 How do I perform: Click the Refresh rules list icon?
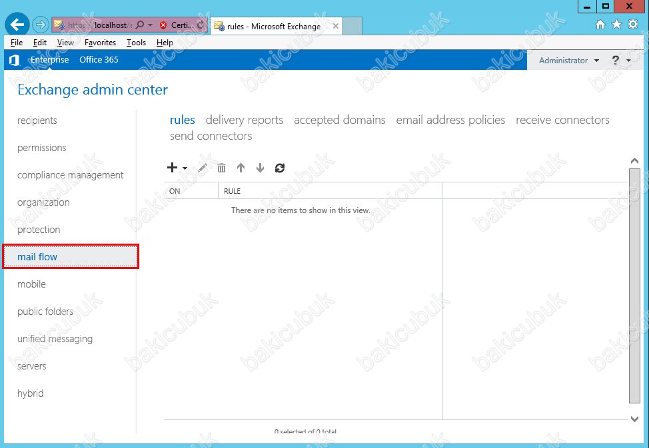coord(280,168)
